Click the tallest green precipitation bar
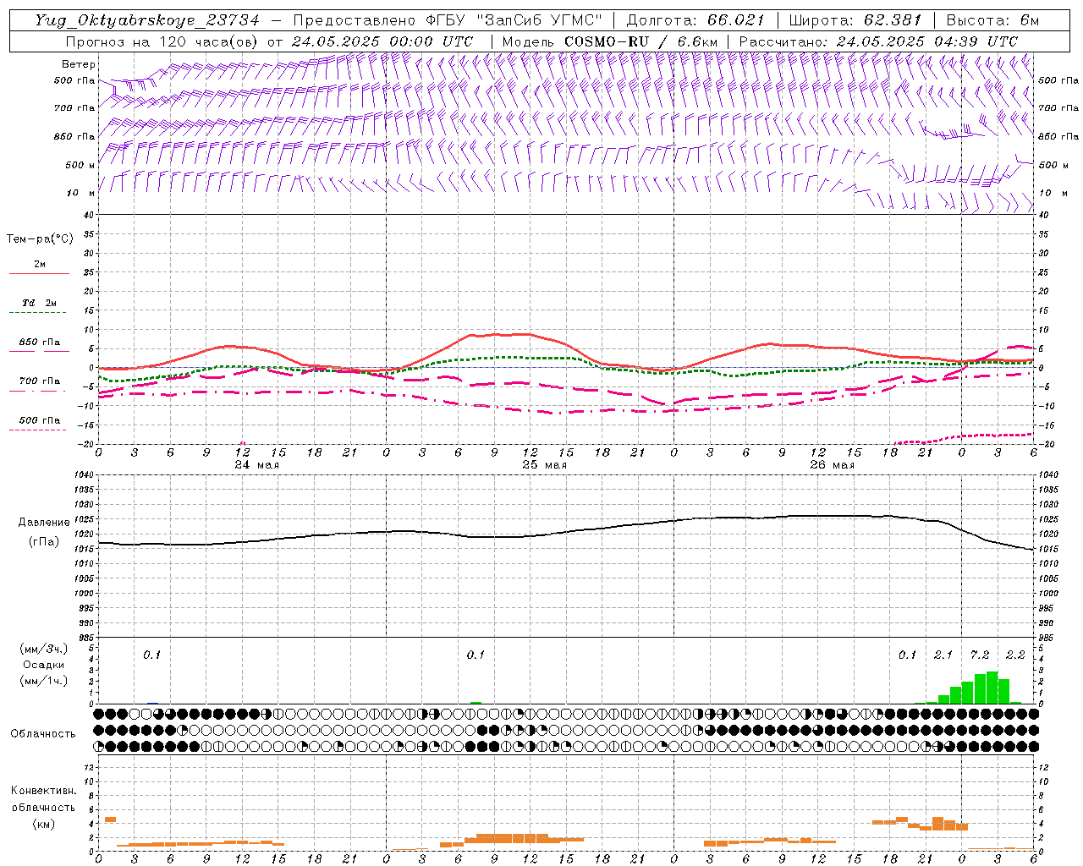This screenshot has width=1083, height=866. click(x=992, y=688)
